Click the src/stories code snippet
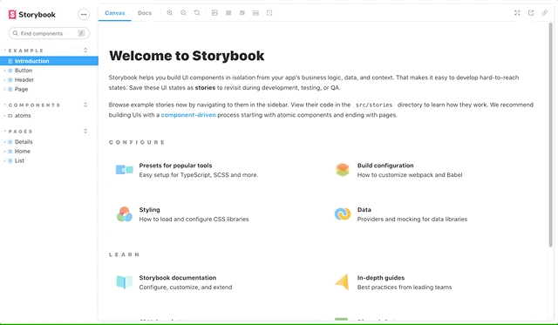Viewport: 558px width, 325px height. pos(374,105)
